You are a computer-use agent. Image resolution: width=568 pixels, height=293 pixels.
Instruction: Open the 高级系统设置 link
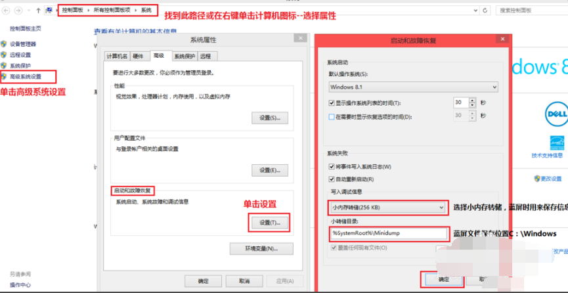tap(26, 76)
